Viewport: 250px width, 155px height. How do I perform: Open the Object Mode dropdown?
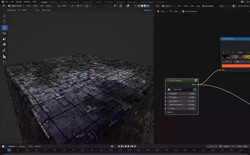pos(16,6)
